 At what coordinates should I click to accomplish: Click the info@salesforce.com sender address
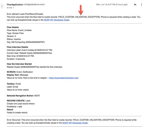34,5
